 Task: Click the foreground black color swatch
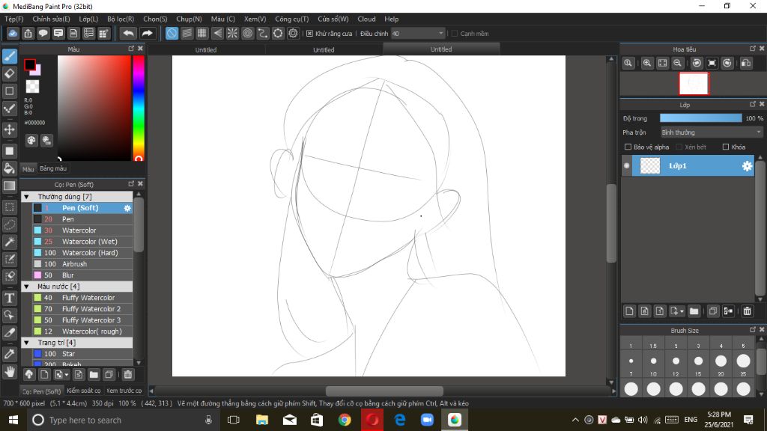tap(30, 64)
